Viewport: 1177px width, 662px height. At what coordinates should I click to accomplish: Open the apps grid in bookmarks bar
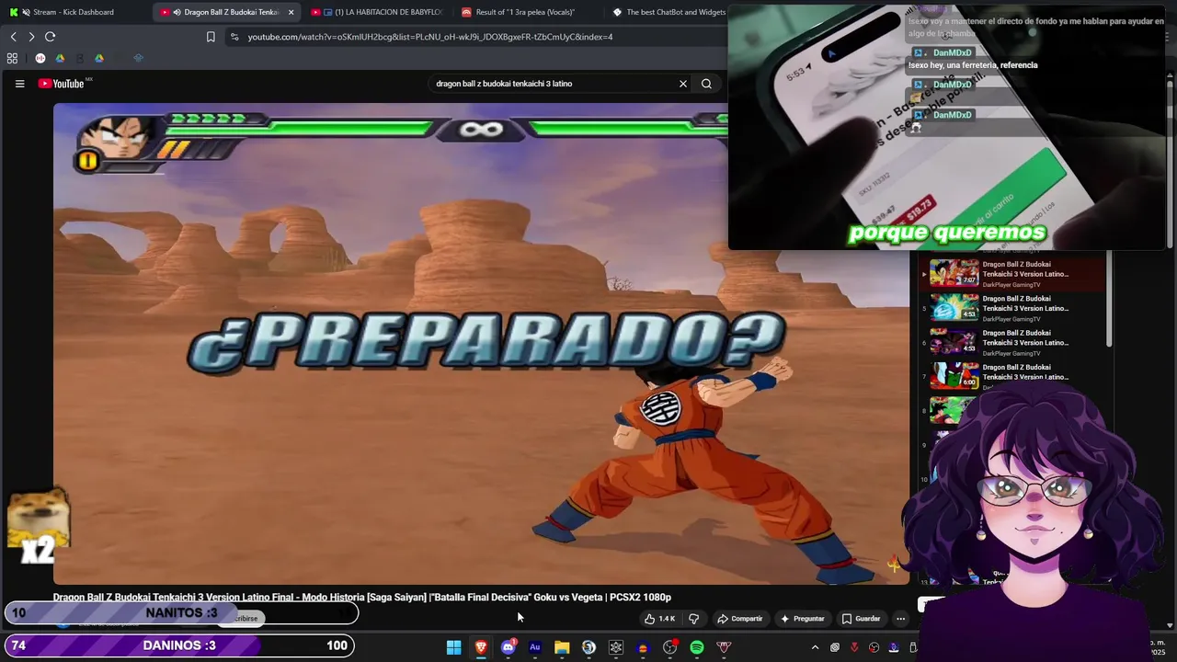click(12, 58)
